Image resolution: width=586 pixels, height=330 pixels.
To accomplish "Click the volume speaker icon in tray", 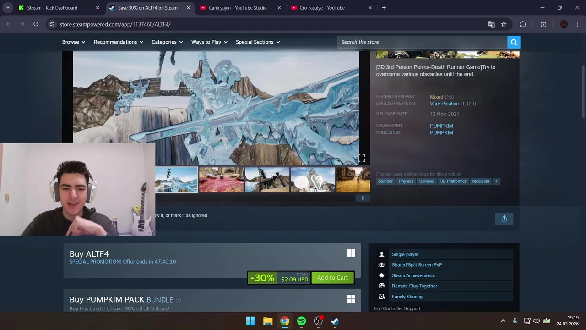I will click(536, 321).
